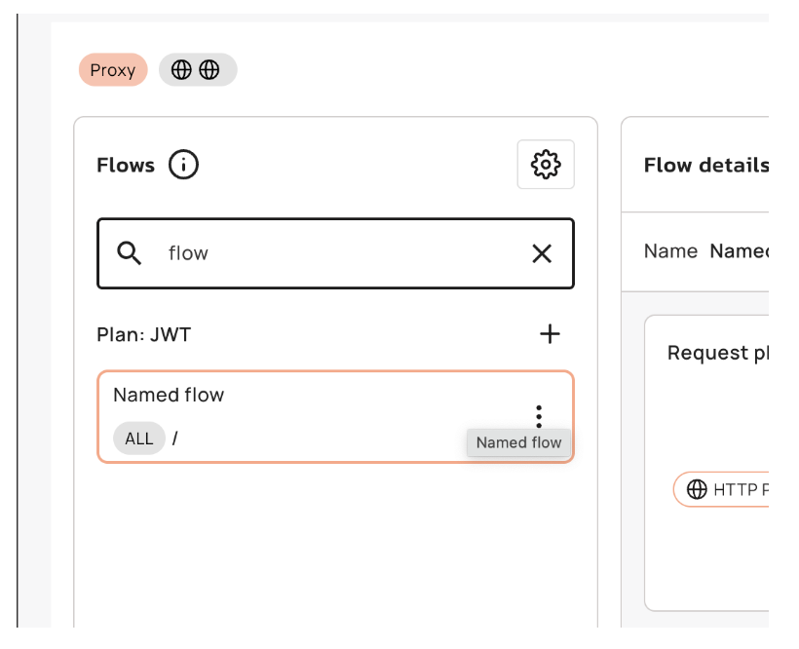The width and height of the screenshot is (799, 649).
Task: Select the Named flow card title
Action: (169, 395)
